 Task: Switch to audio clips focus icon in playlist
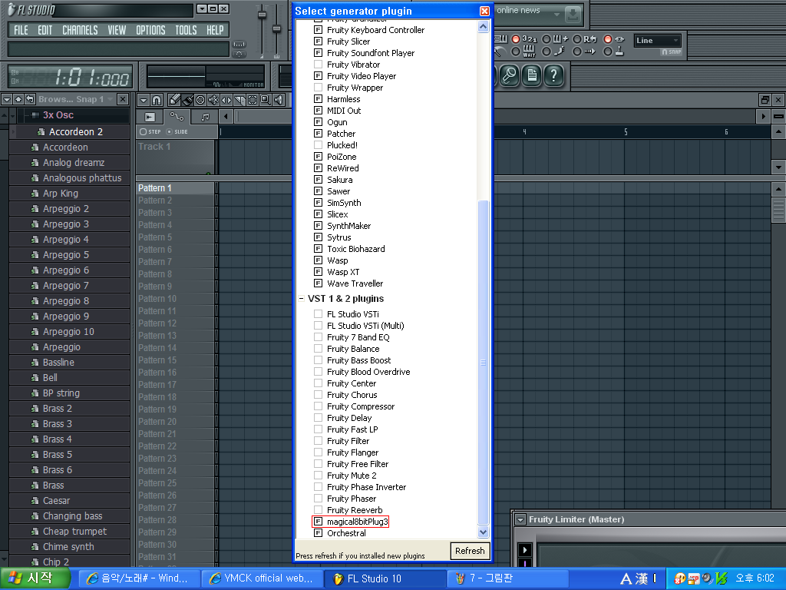click(x=150, y=117)
